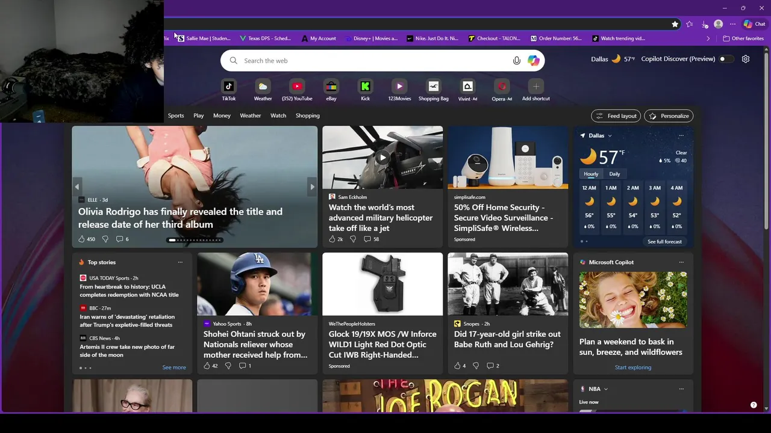
Task: Open page settings gear icon
Action: click(x=746, y=59)
